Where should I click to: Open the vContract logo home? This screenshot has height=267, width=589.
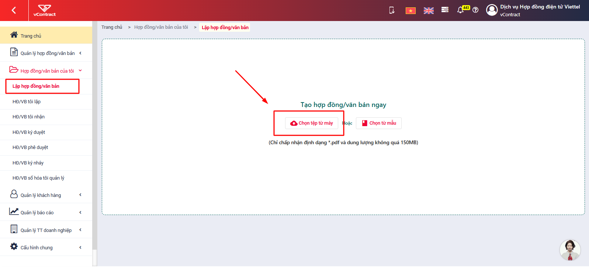pos(45,10)
